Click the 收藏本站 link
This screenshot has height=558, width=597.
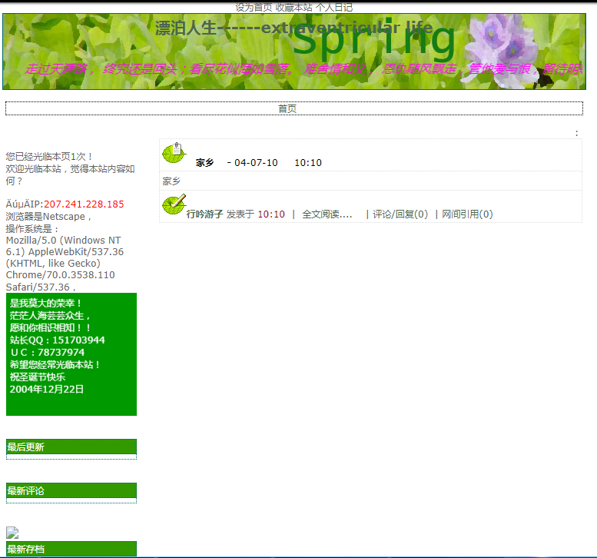[x=294, y=7]
